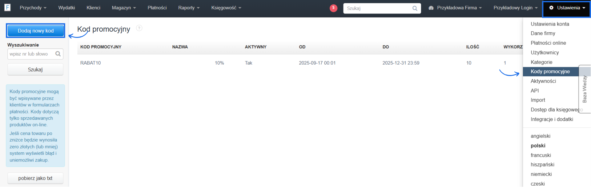Click the Dodaj nowy kod button
Viewport: 591px width, 188px height.
(x=36, y=31)
